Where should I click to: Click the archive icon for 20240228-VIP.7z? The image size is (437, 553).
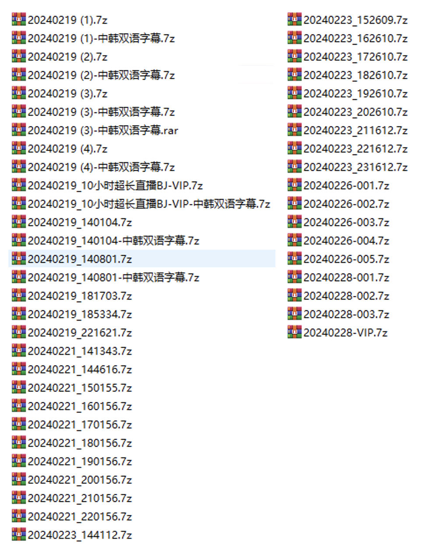(x=295, y=333)
